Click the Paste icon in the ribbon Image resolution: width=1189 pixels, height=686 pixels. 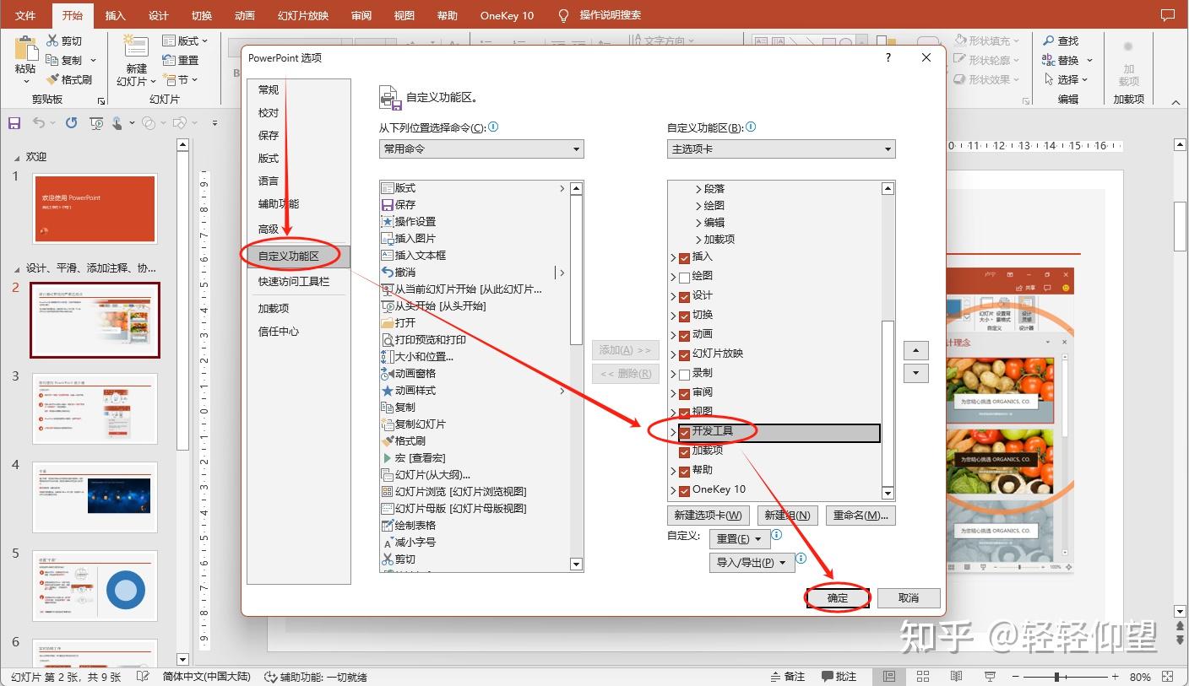click(x=26, y=47)
